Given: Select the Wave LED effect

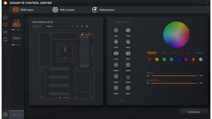Looking at the screenshot, I should pos(128,54).
